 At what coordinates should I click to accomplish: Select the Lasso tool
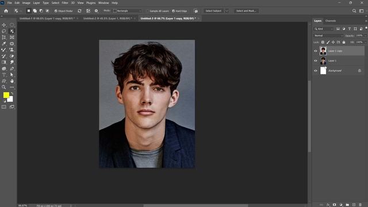click(4, 31)
